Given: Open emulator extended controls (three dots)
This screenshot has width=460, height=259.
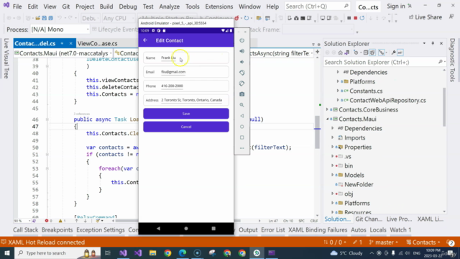Looking at the screenshot, I should click(241, 148).
